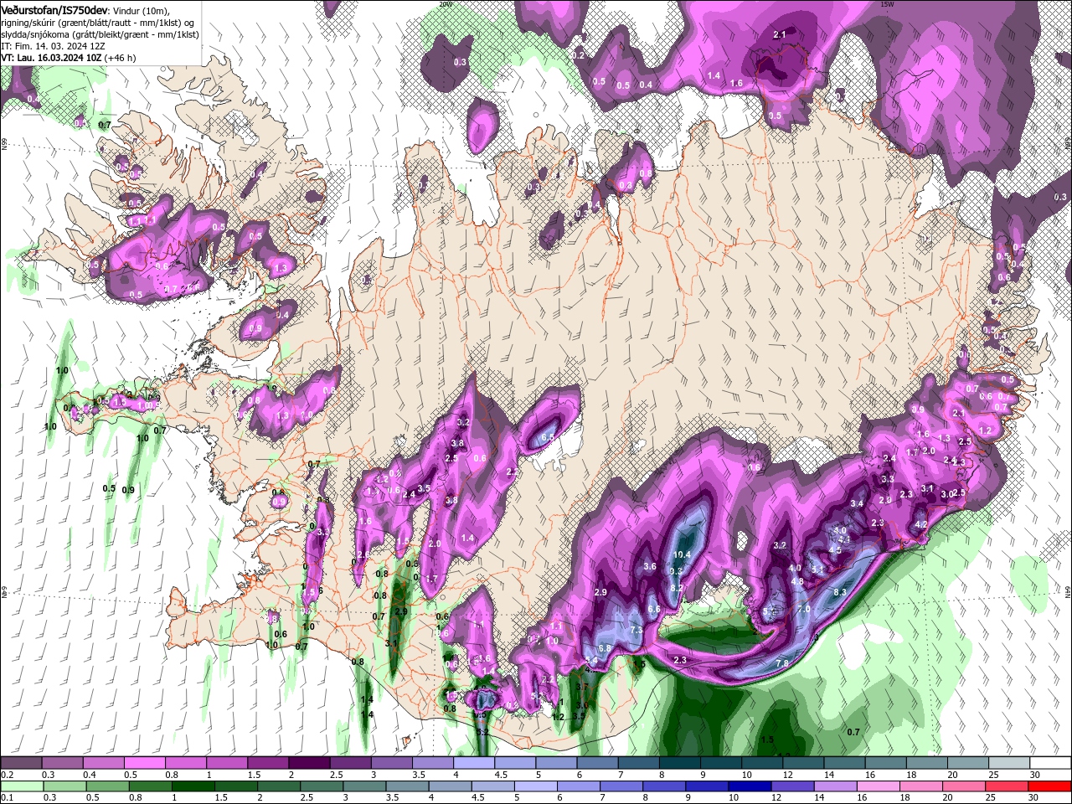Click the "8.3" precipitation value on the map
1072x804 pixels.
pos(840,592)
